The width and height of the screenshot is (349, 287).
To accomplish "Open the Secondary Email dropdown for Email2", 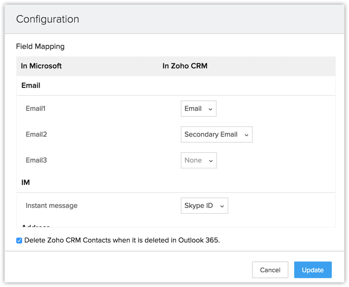I will [x=216, y=135].
